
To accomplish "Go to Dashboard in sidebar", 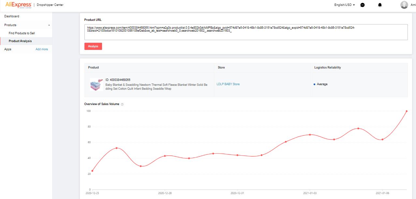I will pyautogui.click(x=12, y=16).
